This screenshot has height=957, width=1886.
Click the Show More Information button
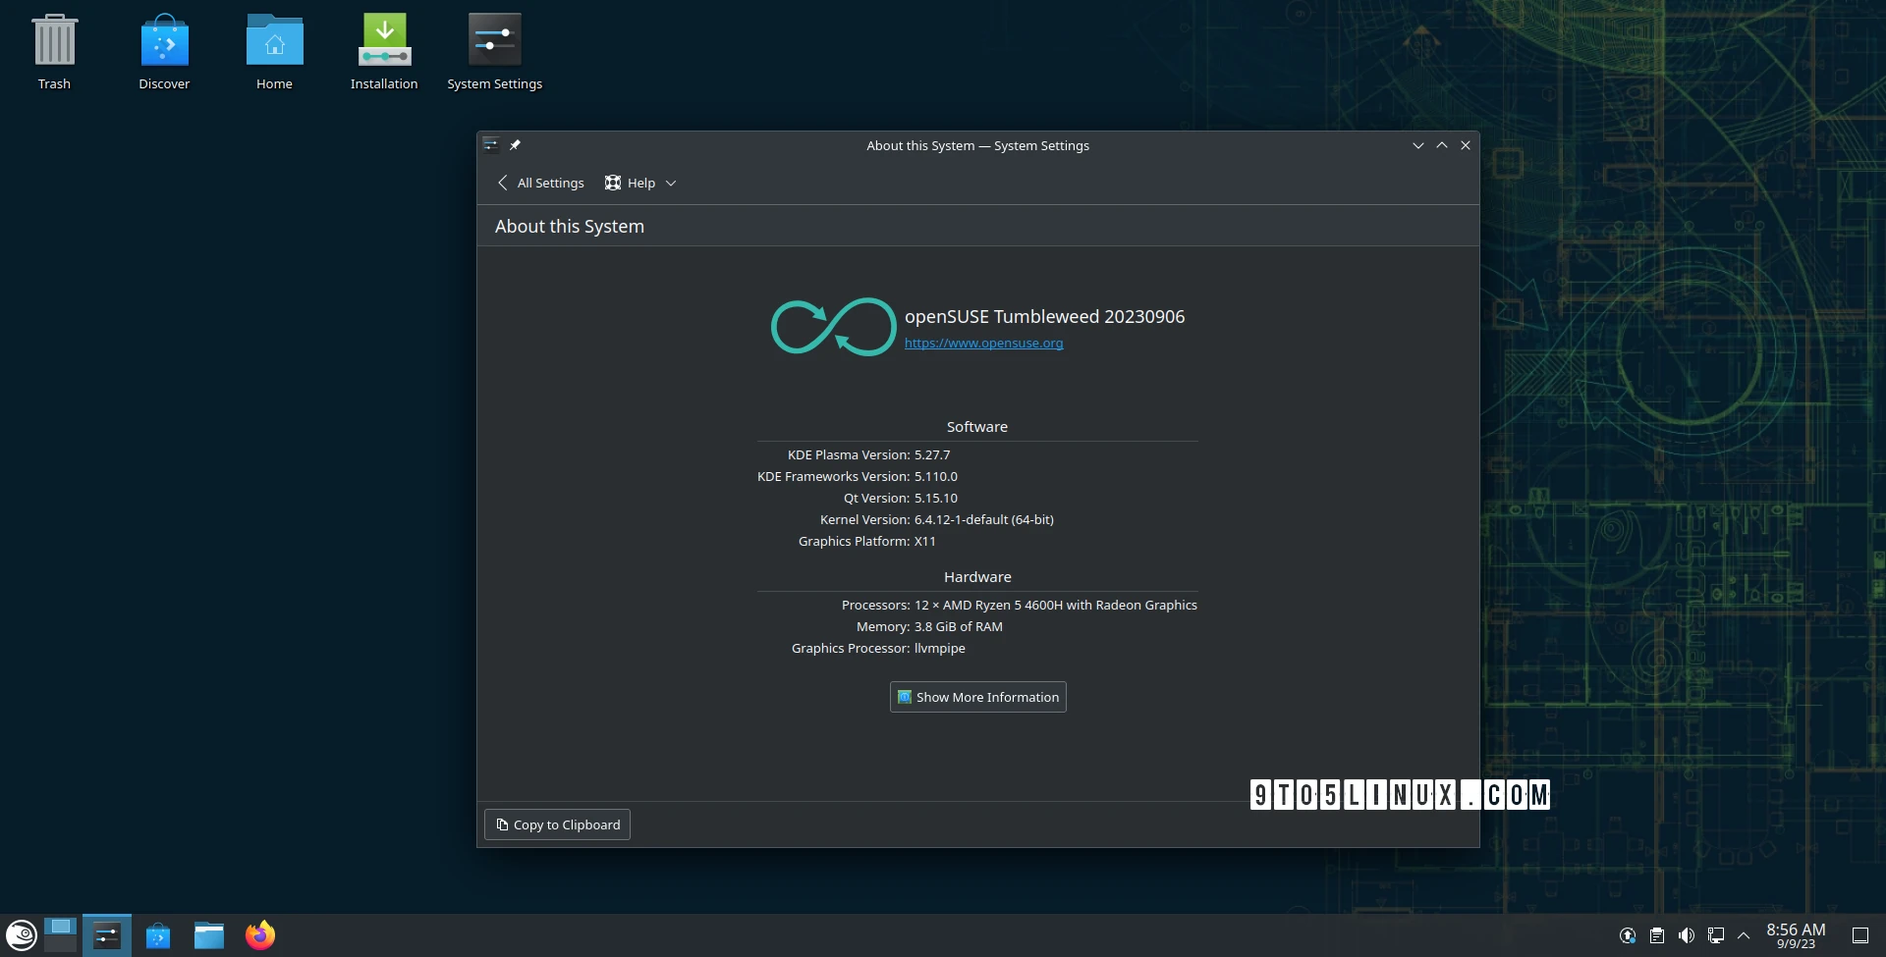(978, 697)
